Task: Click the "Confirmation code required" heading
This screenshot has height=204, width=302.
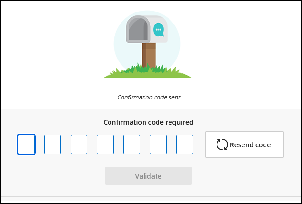Action: click(x=148, y=122)
